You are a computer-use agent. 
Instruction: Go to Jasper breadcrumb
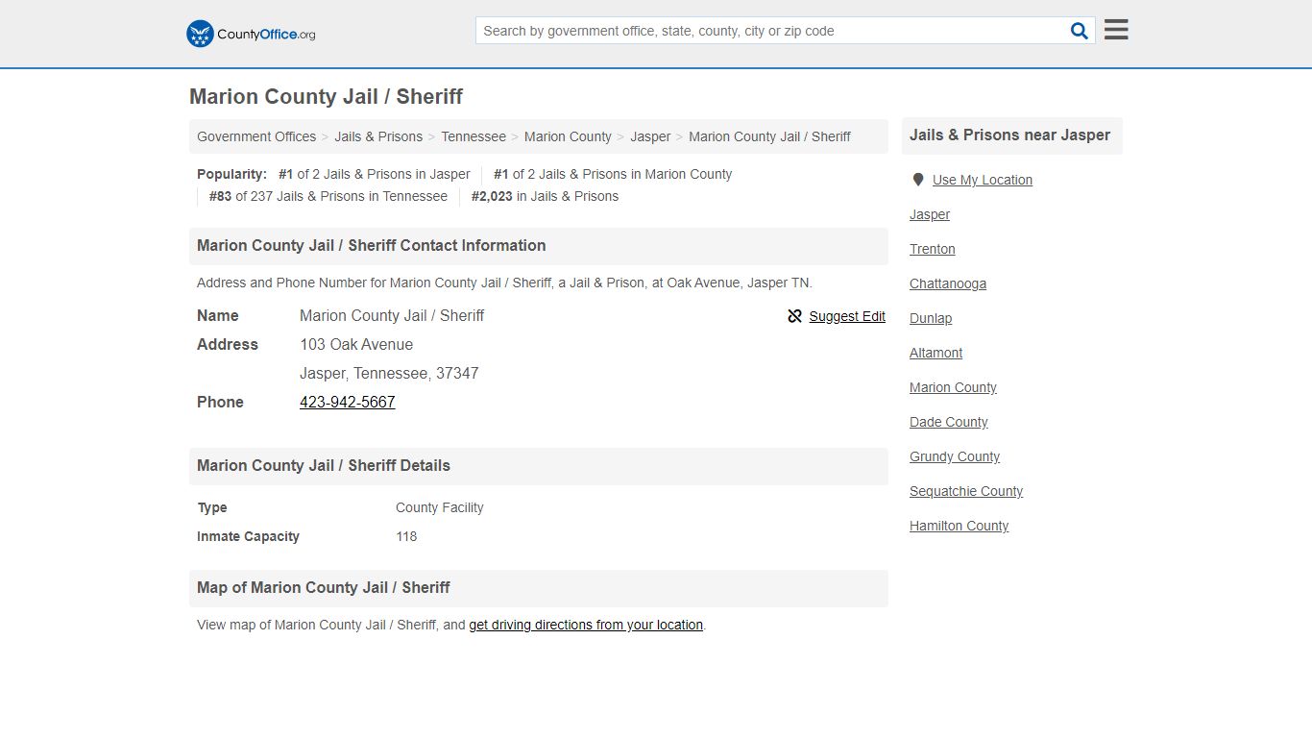pos(650,136)
